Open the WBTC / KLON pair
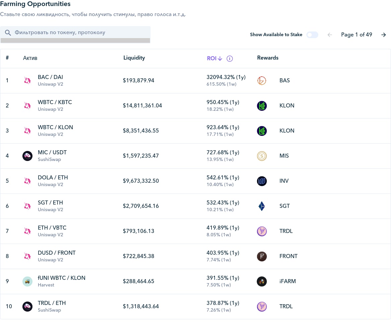391x330 pixels. point(55,128)
